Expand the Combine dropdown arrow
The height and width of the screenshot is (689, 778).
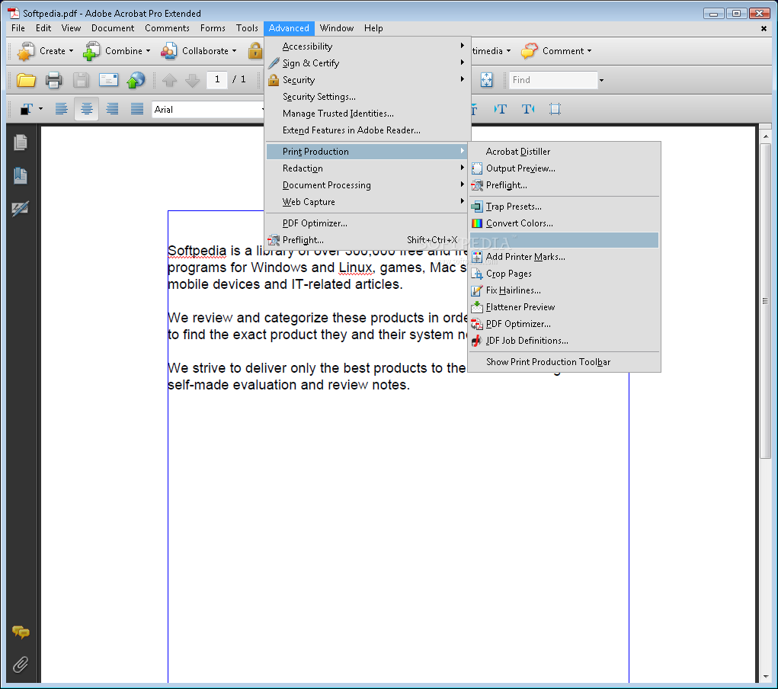click(x=148, y=51)
